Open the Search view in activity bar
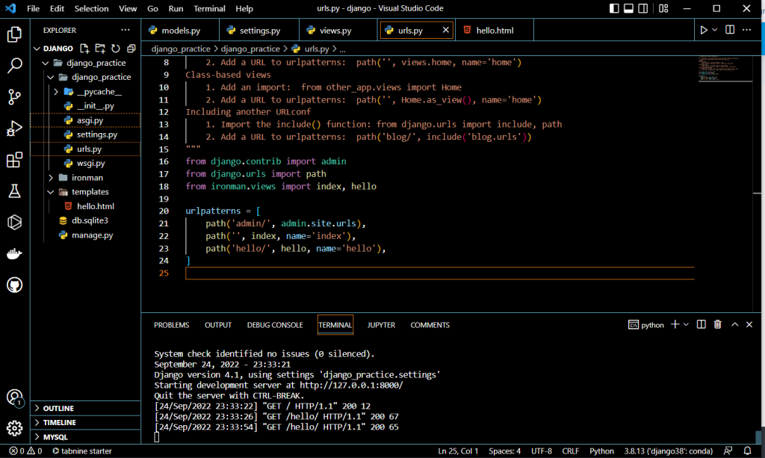 point(14,66)
